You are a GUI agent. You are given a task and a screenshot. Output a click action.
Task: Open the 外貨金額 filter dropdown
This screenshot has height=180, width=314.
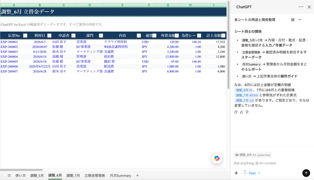coord(177,36)
